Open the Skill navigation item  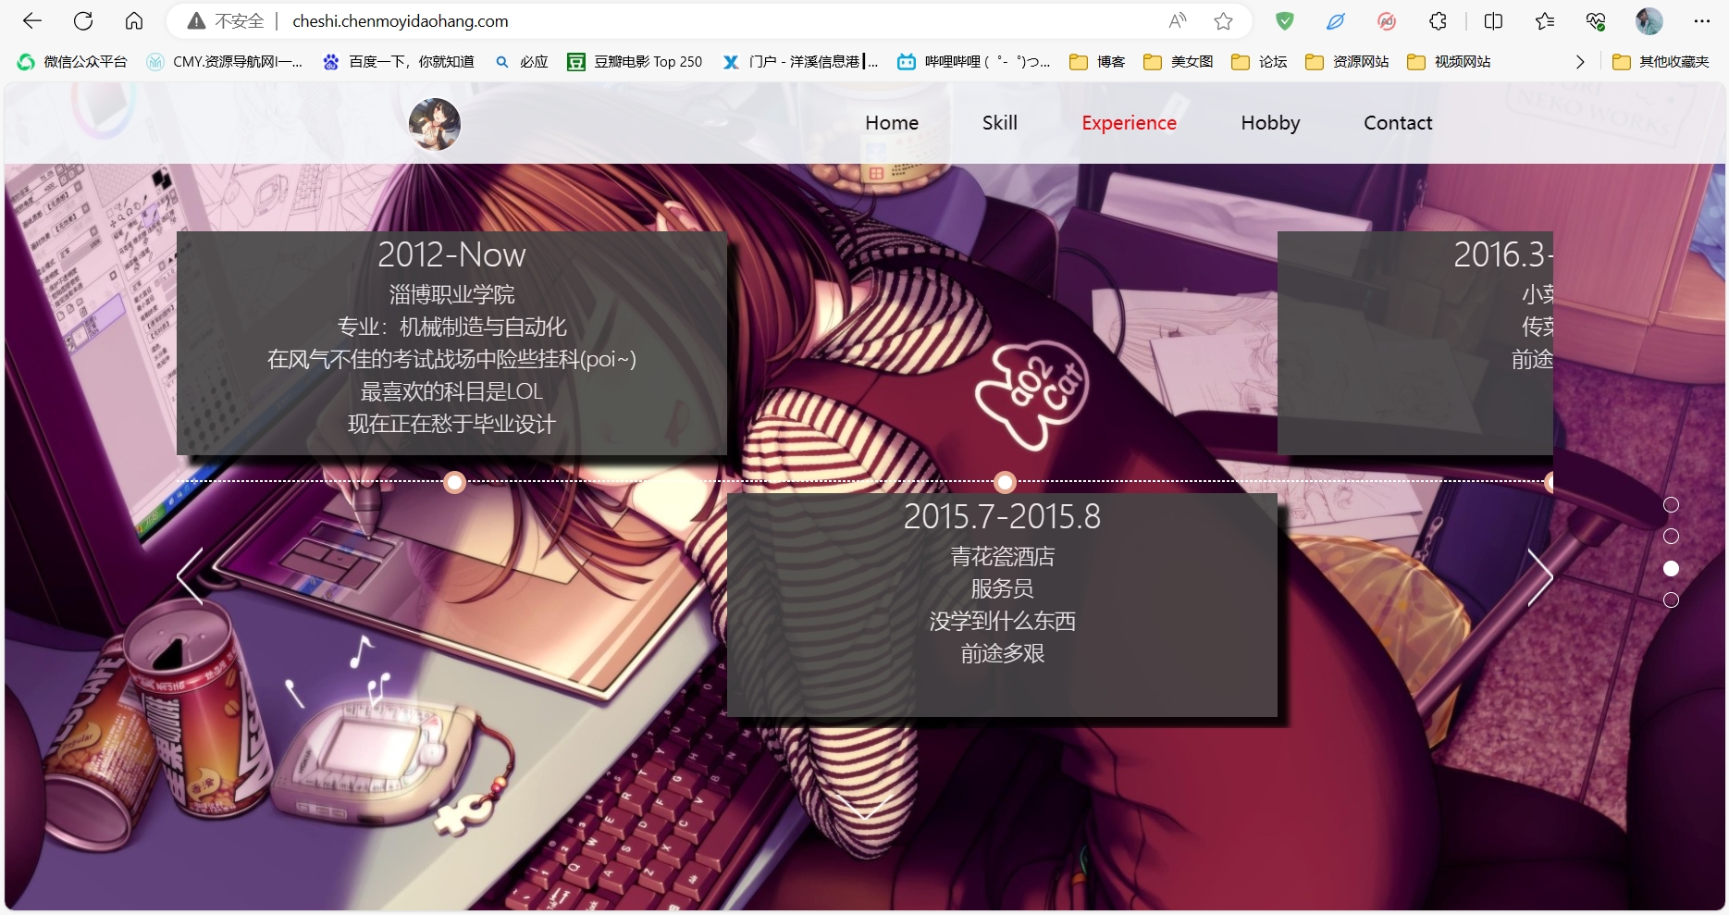coord(999,123)
